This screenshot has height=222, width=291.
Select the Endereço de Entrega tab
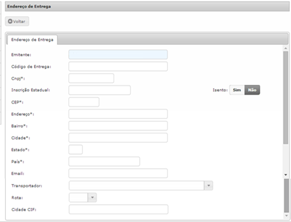pyautogui.click(x=32, y=40)
